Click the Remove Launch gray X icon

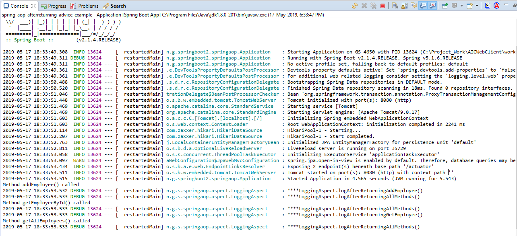[364, 6]
